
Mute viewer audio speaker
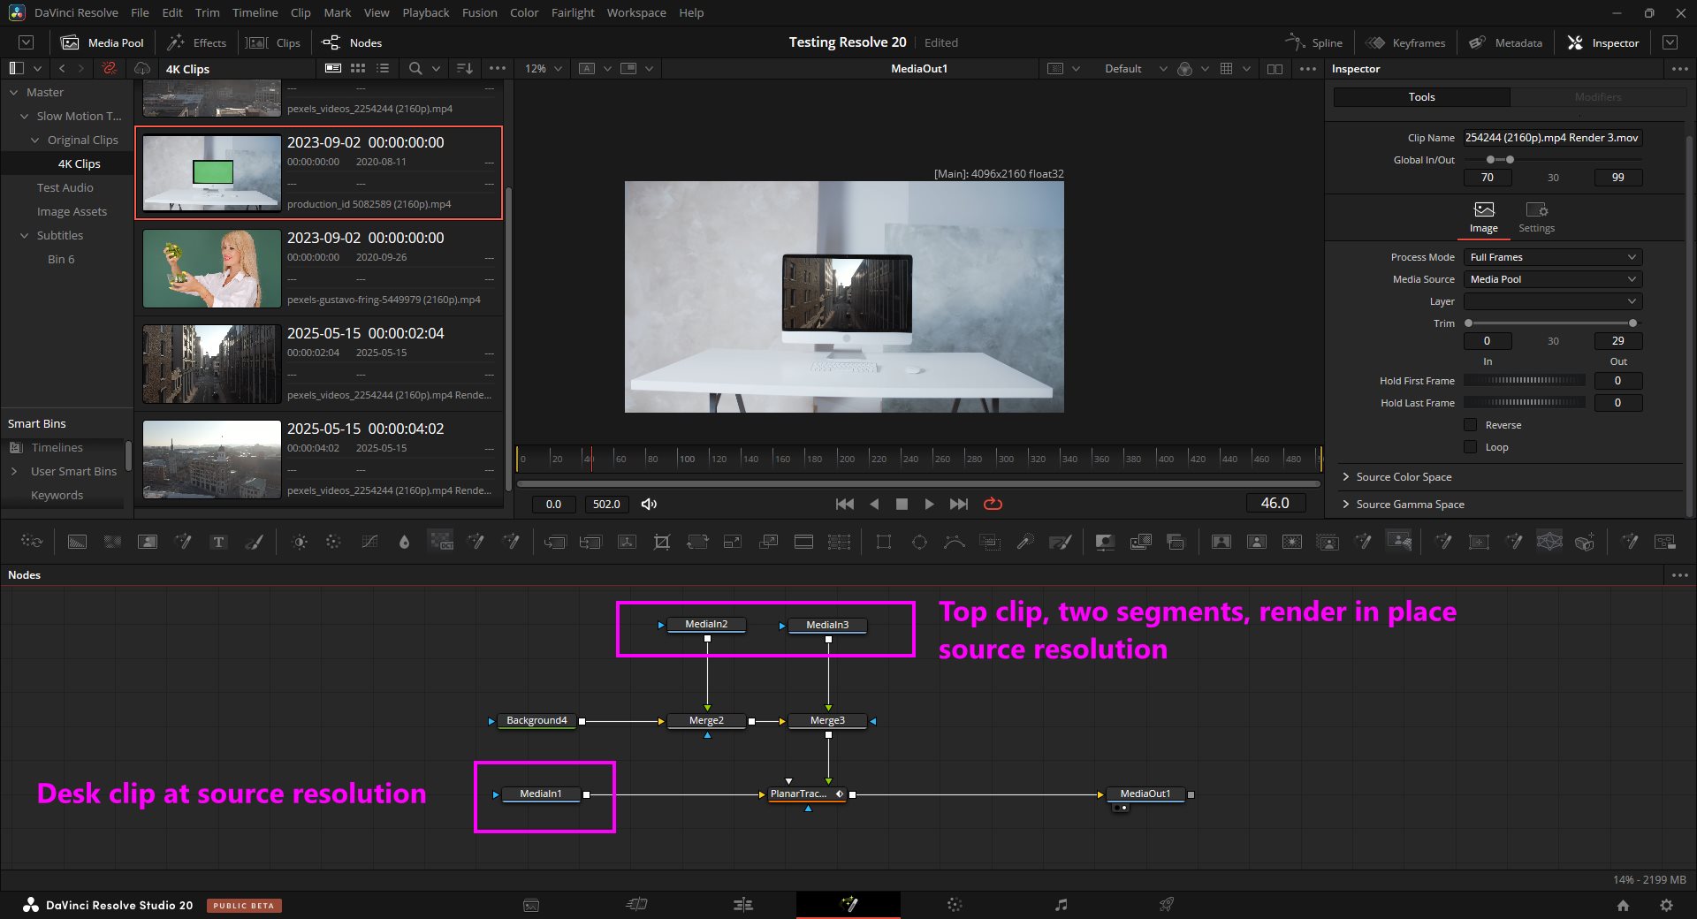pyautogui.click(x=649, y=504)
